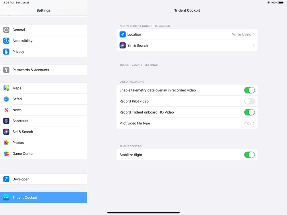
Task: Tap the News app icon
Action: pos(6,110)
